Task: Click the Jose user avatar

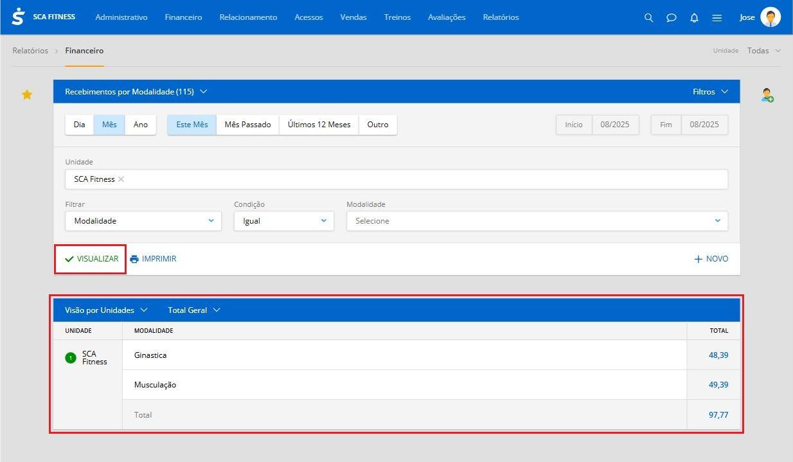Action: point(770,17)
